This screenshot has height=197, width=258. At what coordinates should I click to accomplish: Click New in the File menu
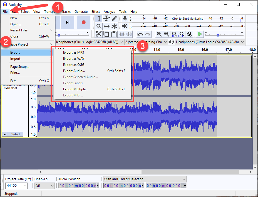(28, 18)
